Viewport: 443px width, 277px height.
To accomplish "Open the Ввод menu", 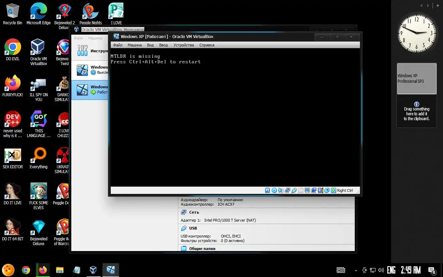I will coord(163,45).
